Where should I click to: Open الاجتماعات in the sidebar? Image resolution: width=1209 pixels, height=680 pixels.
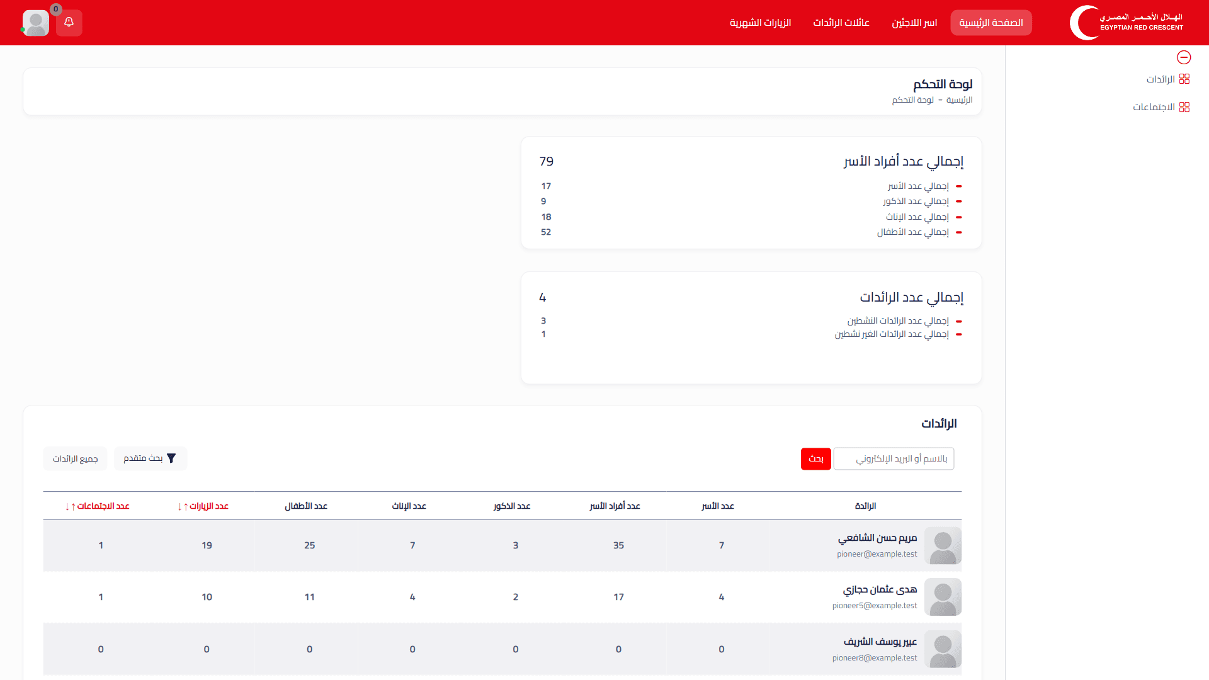1154,107
